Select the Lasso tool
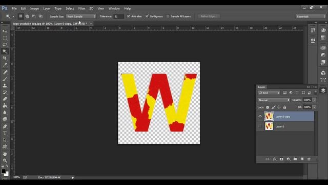Image resolution: width=328 pixels, height=185 pixels. click(x=5, y=45)
